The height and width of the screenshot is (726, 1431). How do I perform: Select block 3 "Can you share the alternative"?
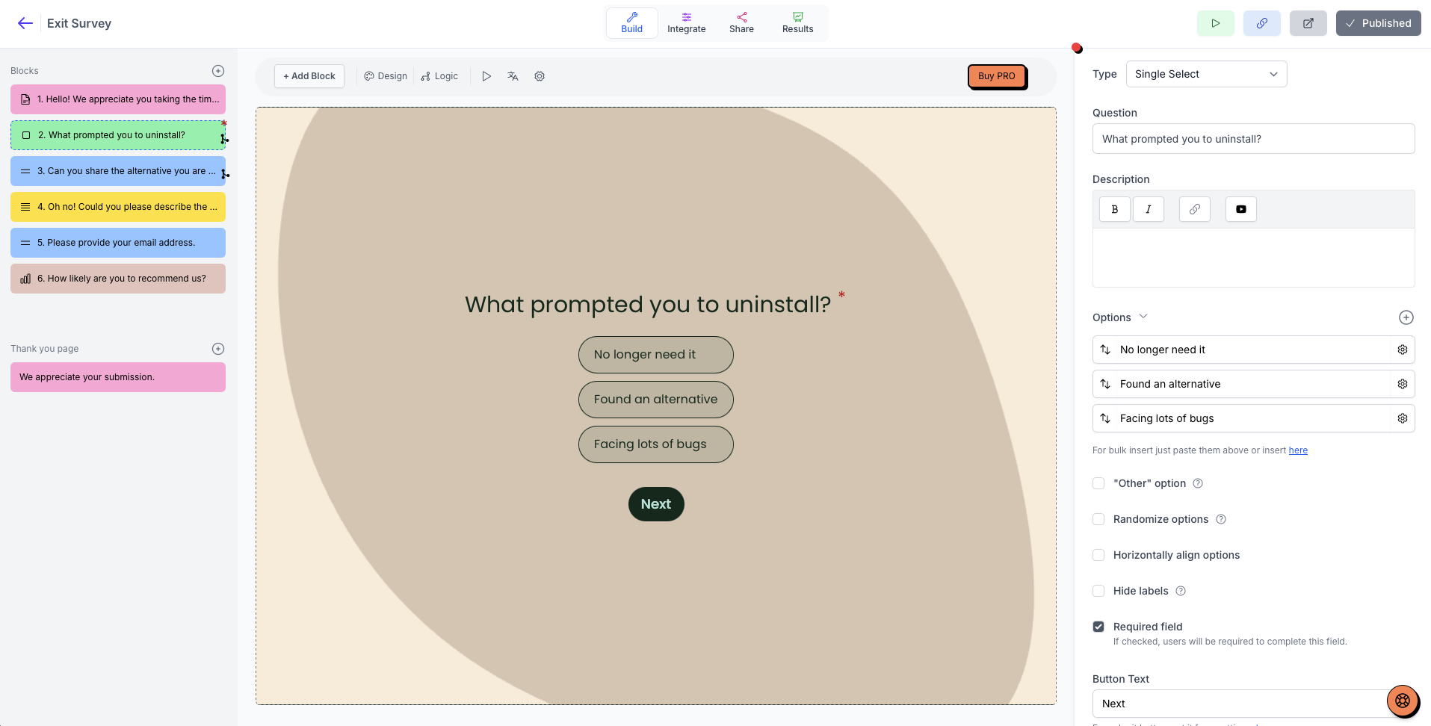[118, 171]
